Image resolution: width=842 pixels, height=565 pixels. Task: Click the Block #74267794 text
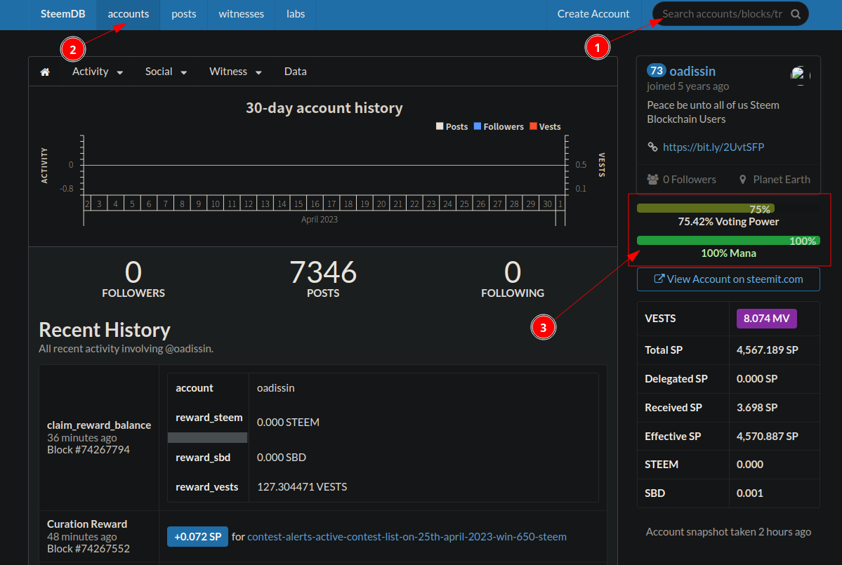pos(88,450)
